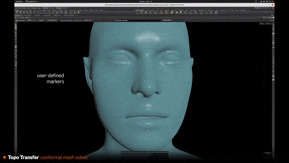Open the system tray power menu
The height and width of the screenshot is (163, 289).
[x=270, y=1]
